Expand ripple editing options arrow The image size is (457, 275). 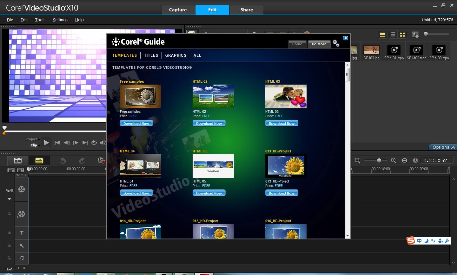pos(9,199)
